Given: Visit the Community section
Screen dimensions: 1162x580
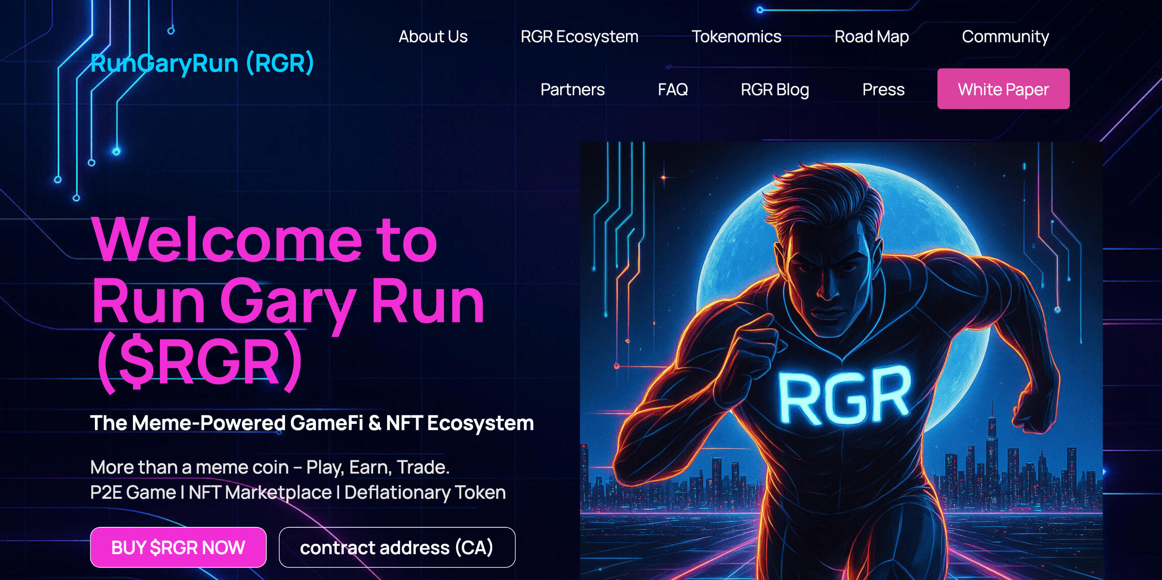Looking at the screenshot, I should coord(1005,36).
